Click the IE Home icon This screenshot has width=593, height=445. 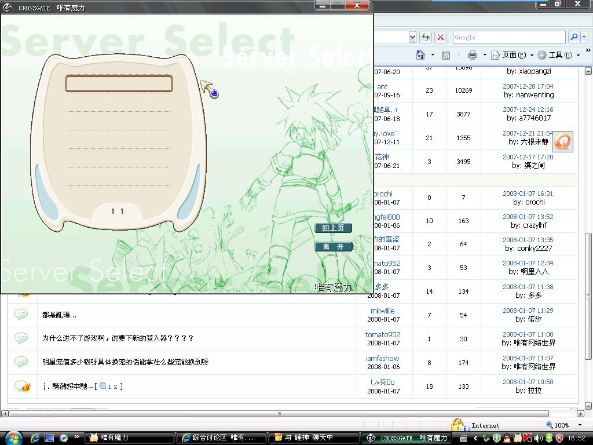(x=420, y=55)
